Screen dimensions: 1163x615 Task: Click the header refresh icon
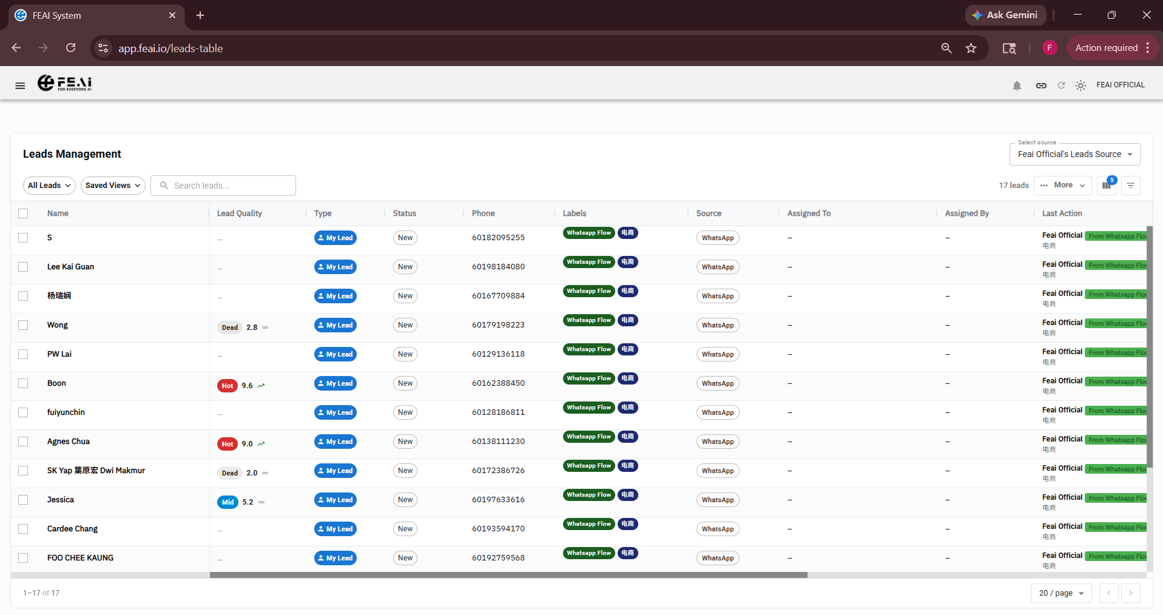click(1061, 86)
